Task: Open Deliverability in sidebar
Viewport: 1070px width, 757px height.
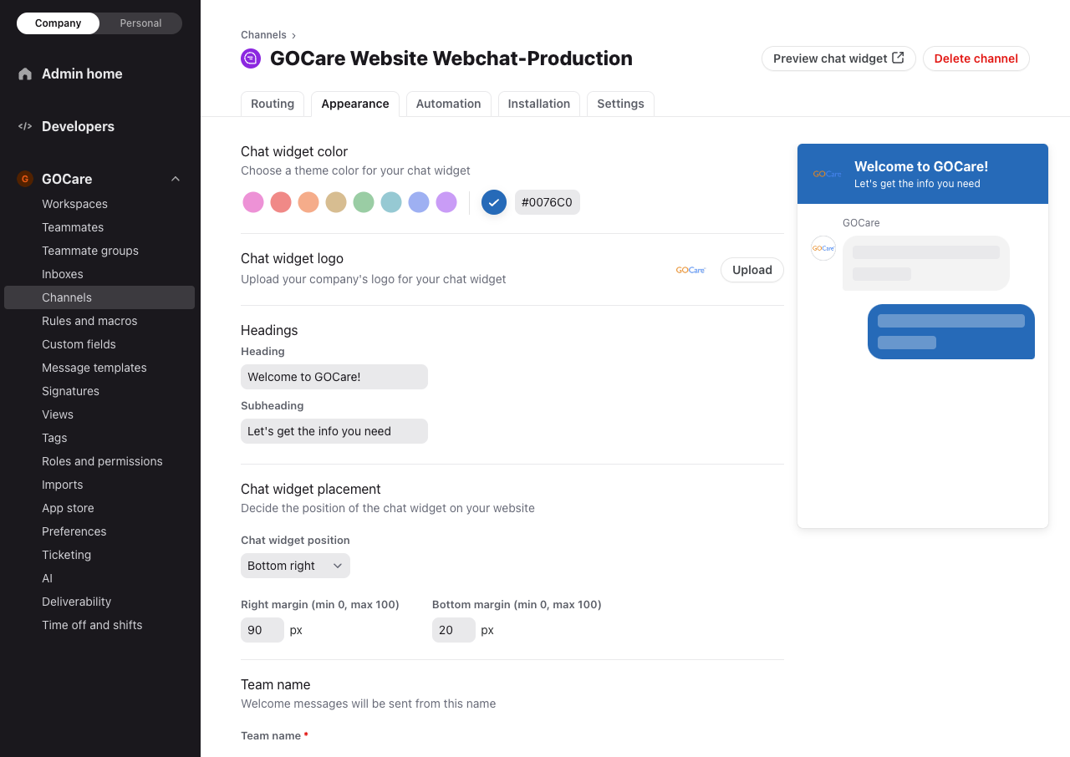Action: point(99,602)
